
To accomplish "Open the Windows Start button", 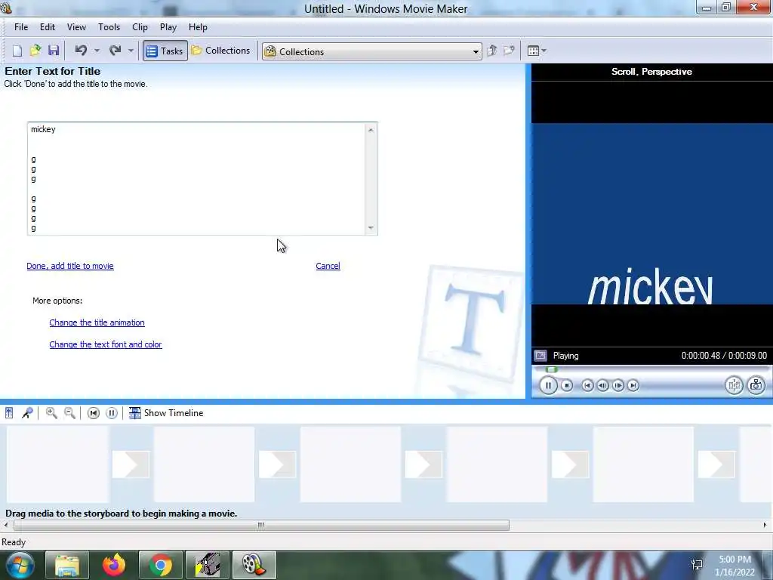I will [20, 565].
